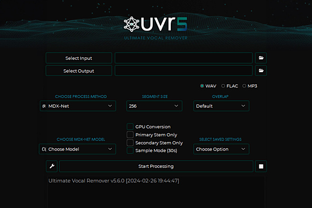Click Start Processing button
The image size is (312, 208).
tap(156, 166)
